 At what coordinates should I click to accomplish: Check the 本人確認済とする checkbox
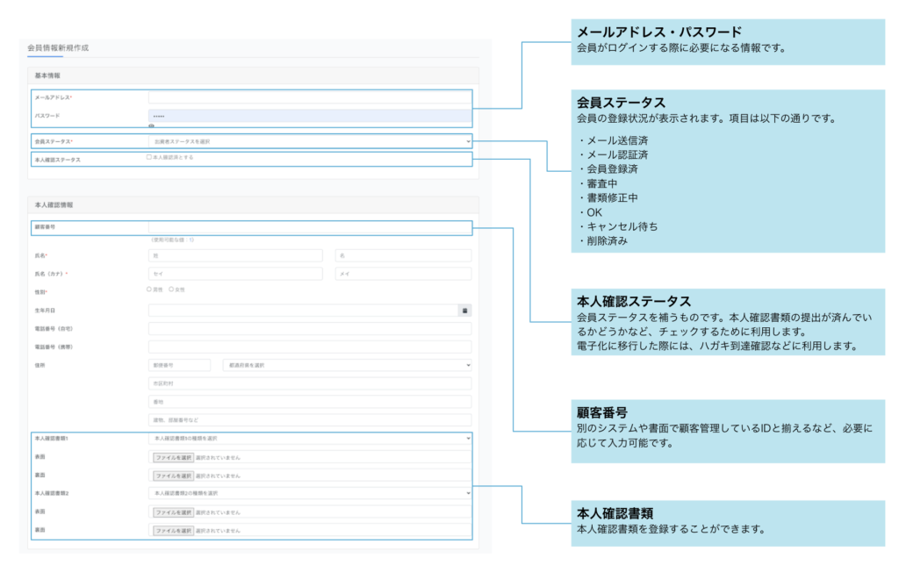149,157
